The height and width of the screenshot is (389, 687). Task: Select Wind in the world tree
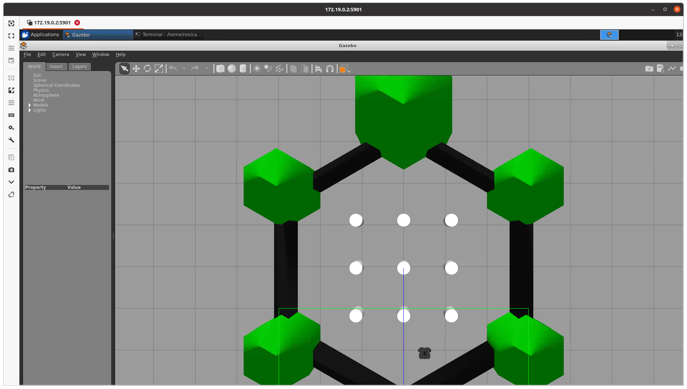pos(39,100)
